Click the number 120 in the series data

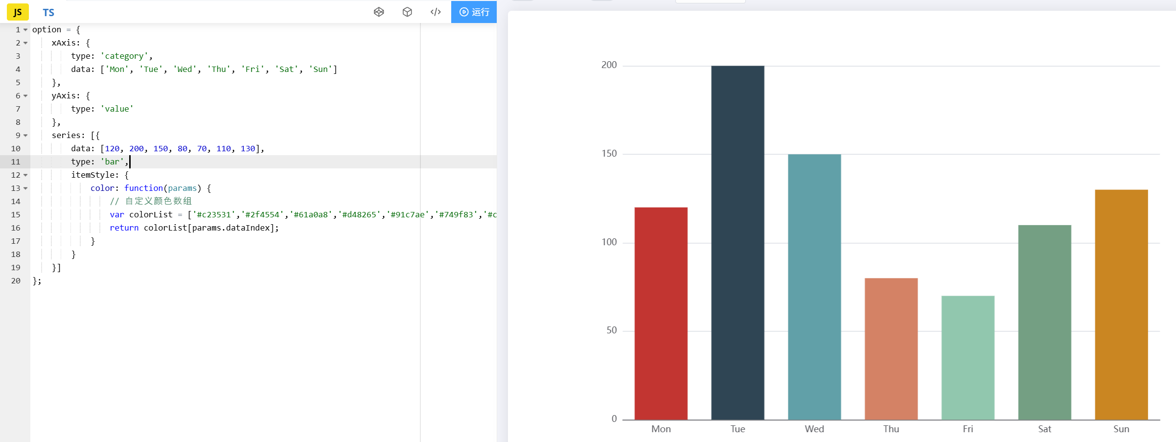click(112, 149)
